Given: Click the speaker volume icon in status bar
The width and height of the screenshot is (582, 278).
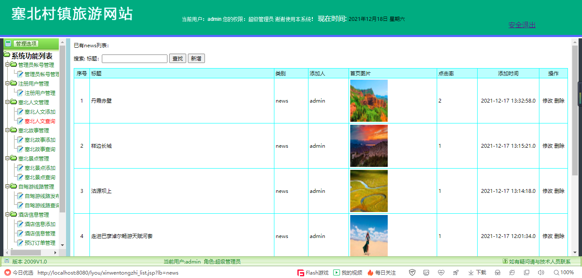Looking at the screenshot, I should click(541, 272).
